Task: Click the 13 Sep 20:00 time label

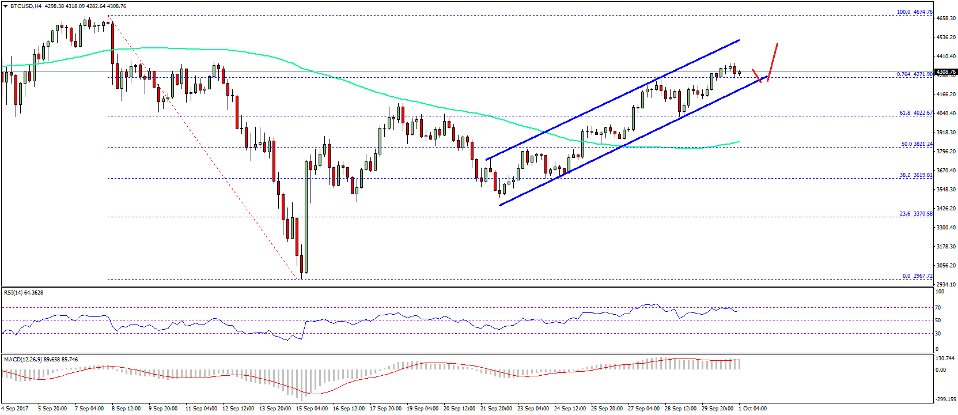Action: 275,409
